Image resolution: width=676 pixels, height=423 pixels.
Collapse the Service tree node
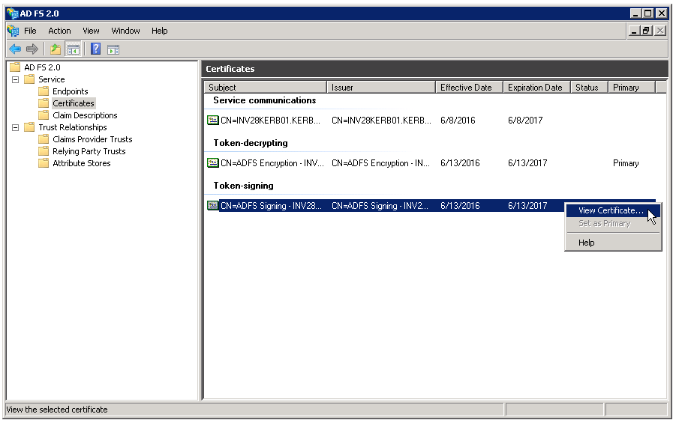16,79
